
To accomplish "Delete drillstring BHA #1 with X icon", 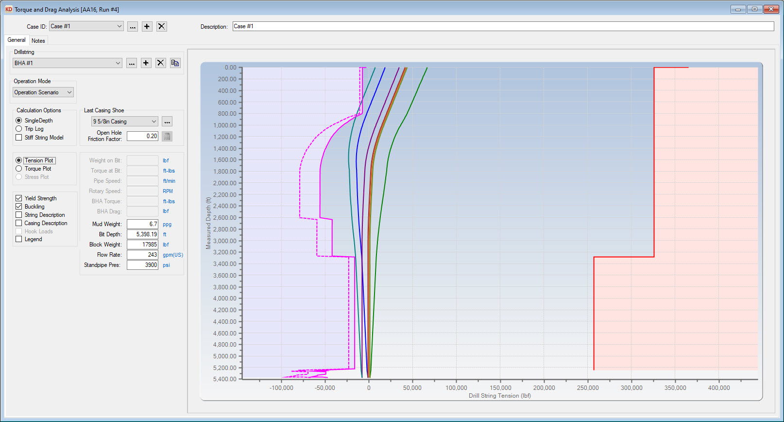I will 161,63.
